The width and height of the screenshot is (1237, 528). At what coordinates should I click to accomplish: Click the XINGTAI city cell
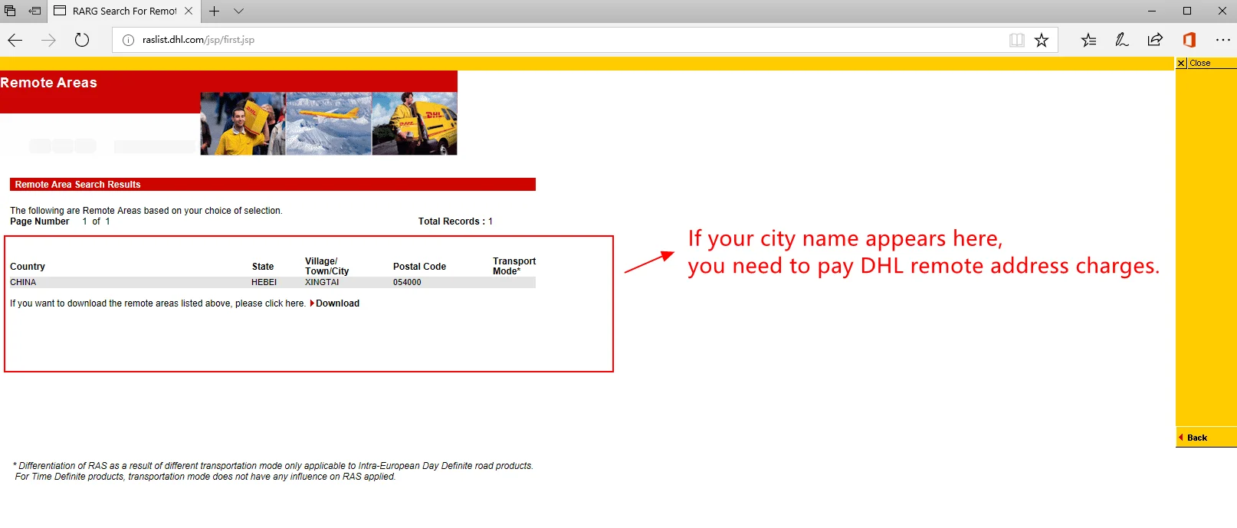coord(322,282)
